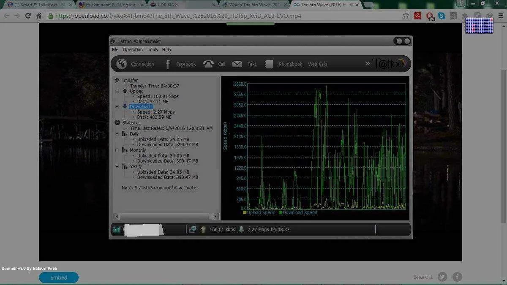Click the Download arrow icon in tree

click(x=125, y=106)
